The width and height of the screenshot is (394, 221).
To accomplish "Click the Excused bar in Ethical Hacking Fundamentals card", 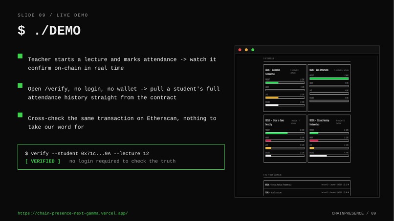I will (329, 156).
